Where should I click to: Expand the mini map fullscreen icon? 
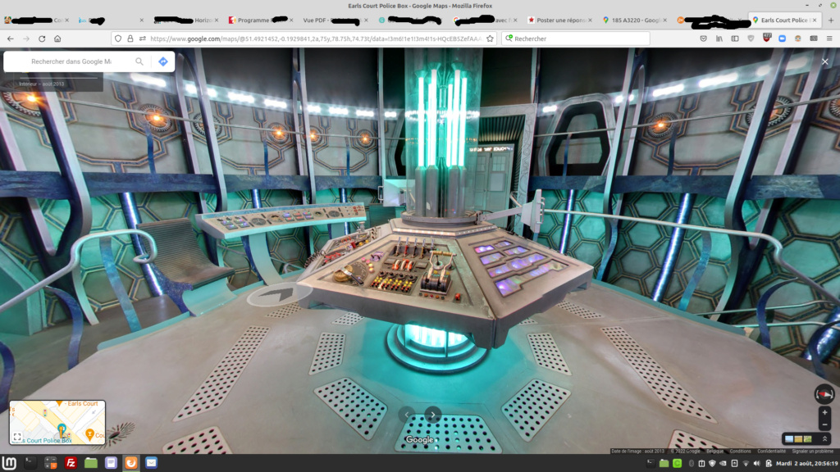(x=17, y=438)
